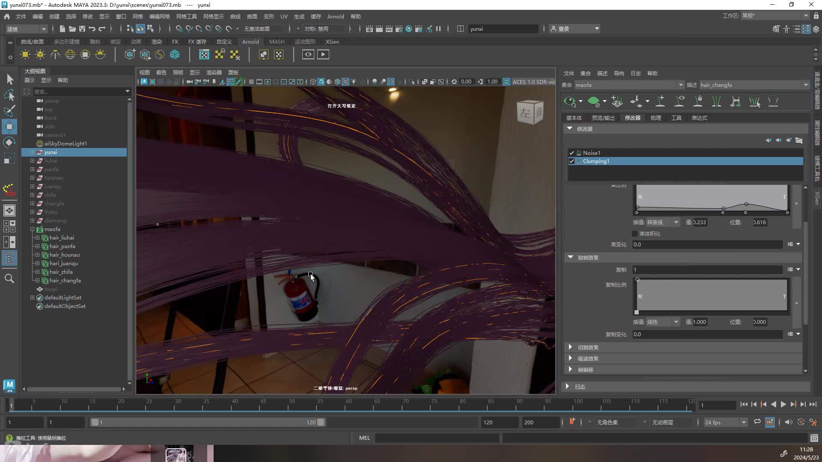
Task: Click the script editor icon at bottom right
Action: (814, 438)
